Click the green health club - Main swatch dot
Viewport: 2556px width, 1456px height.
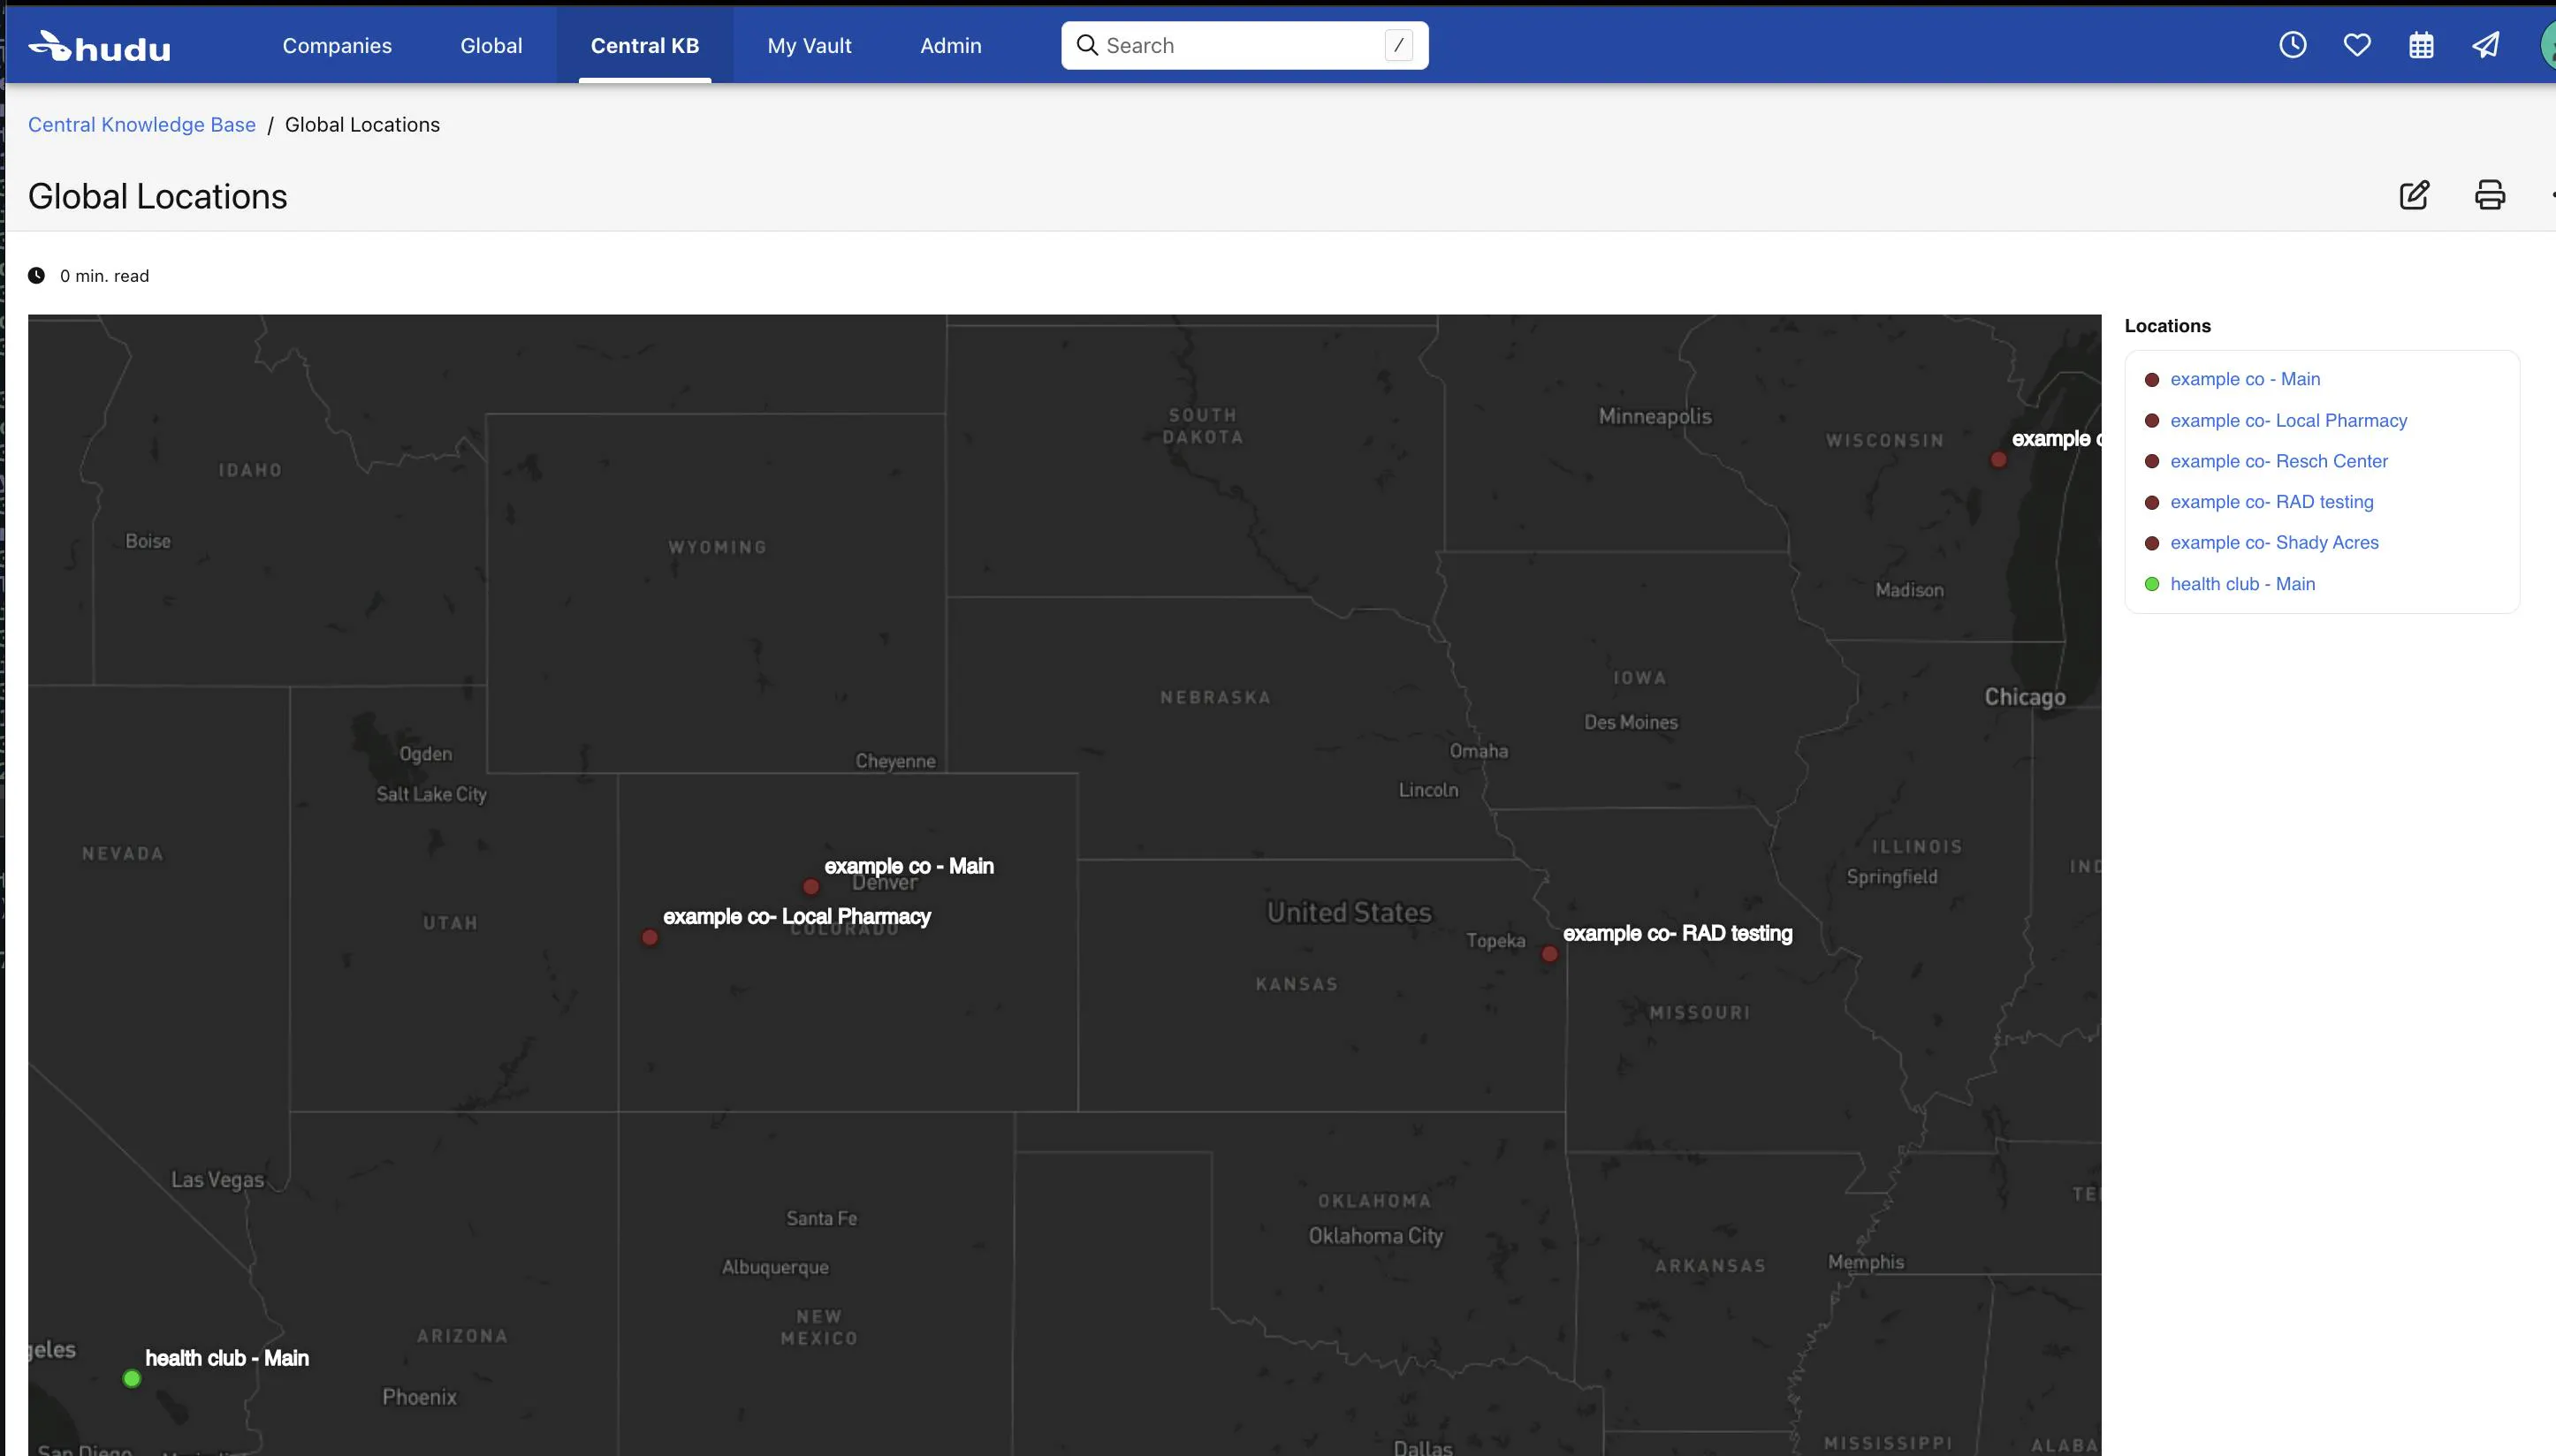point(2151,584)
